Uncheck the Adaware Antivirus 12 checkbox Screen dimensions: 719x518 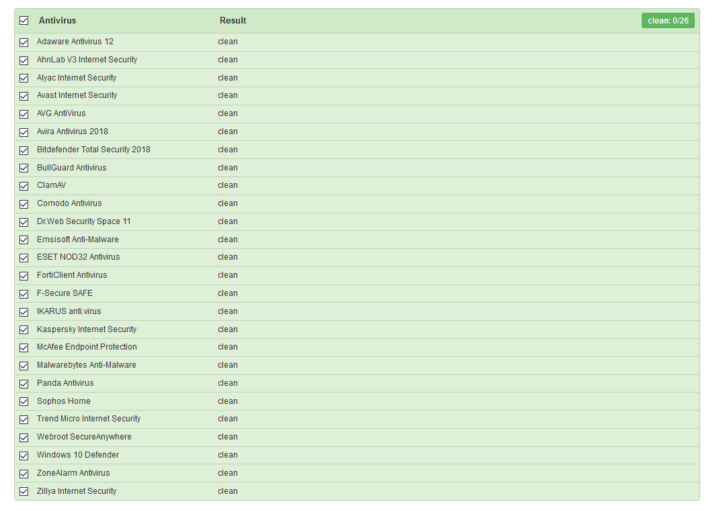[24, 42]
